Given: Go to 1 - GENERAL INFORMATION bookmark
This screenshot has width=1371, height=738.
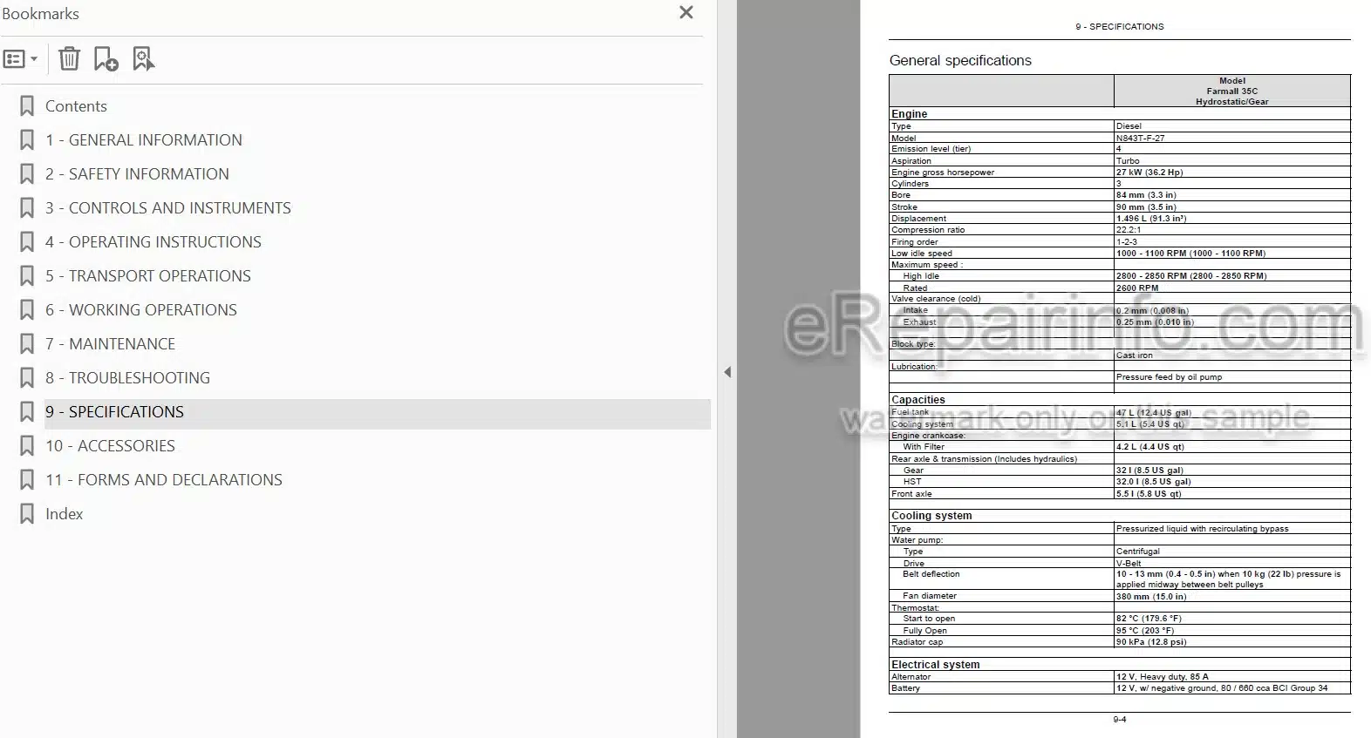Looking at the screenshot, I should pyautogui.click(x=144, y=140).
